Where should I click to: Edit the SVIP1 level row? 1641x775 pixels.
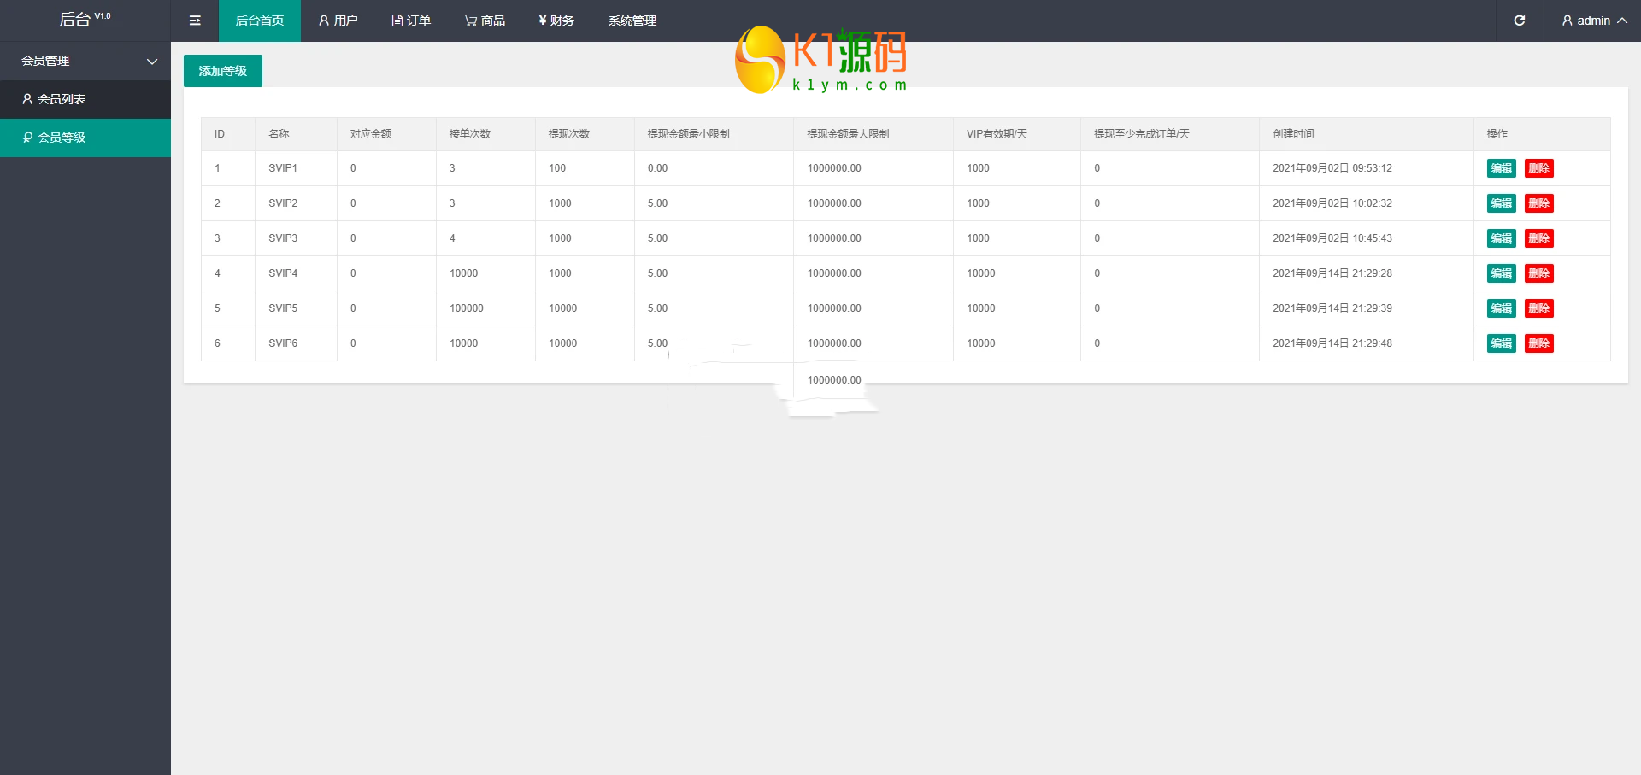click(x=1502, y=168)
